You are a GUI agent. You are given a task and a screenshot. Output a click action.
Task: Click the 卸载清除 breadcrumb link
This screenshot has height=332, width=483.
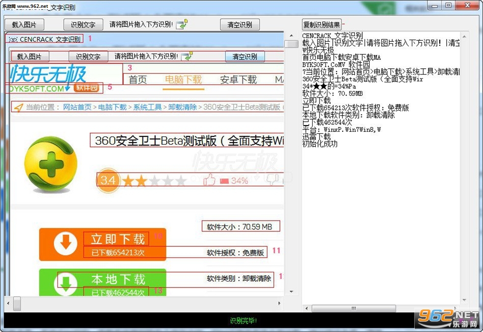coord(183,107)
